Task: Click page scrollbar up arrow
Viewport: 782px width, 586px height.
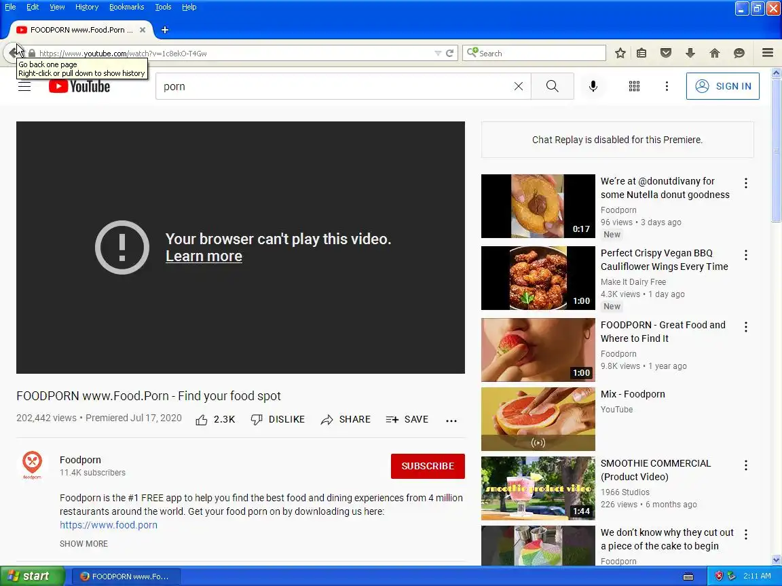Action: [777, 73]
